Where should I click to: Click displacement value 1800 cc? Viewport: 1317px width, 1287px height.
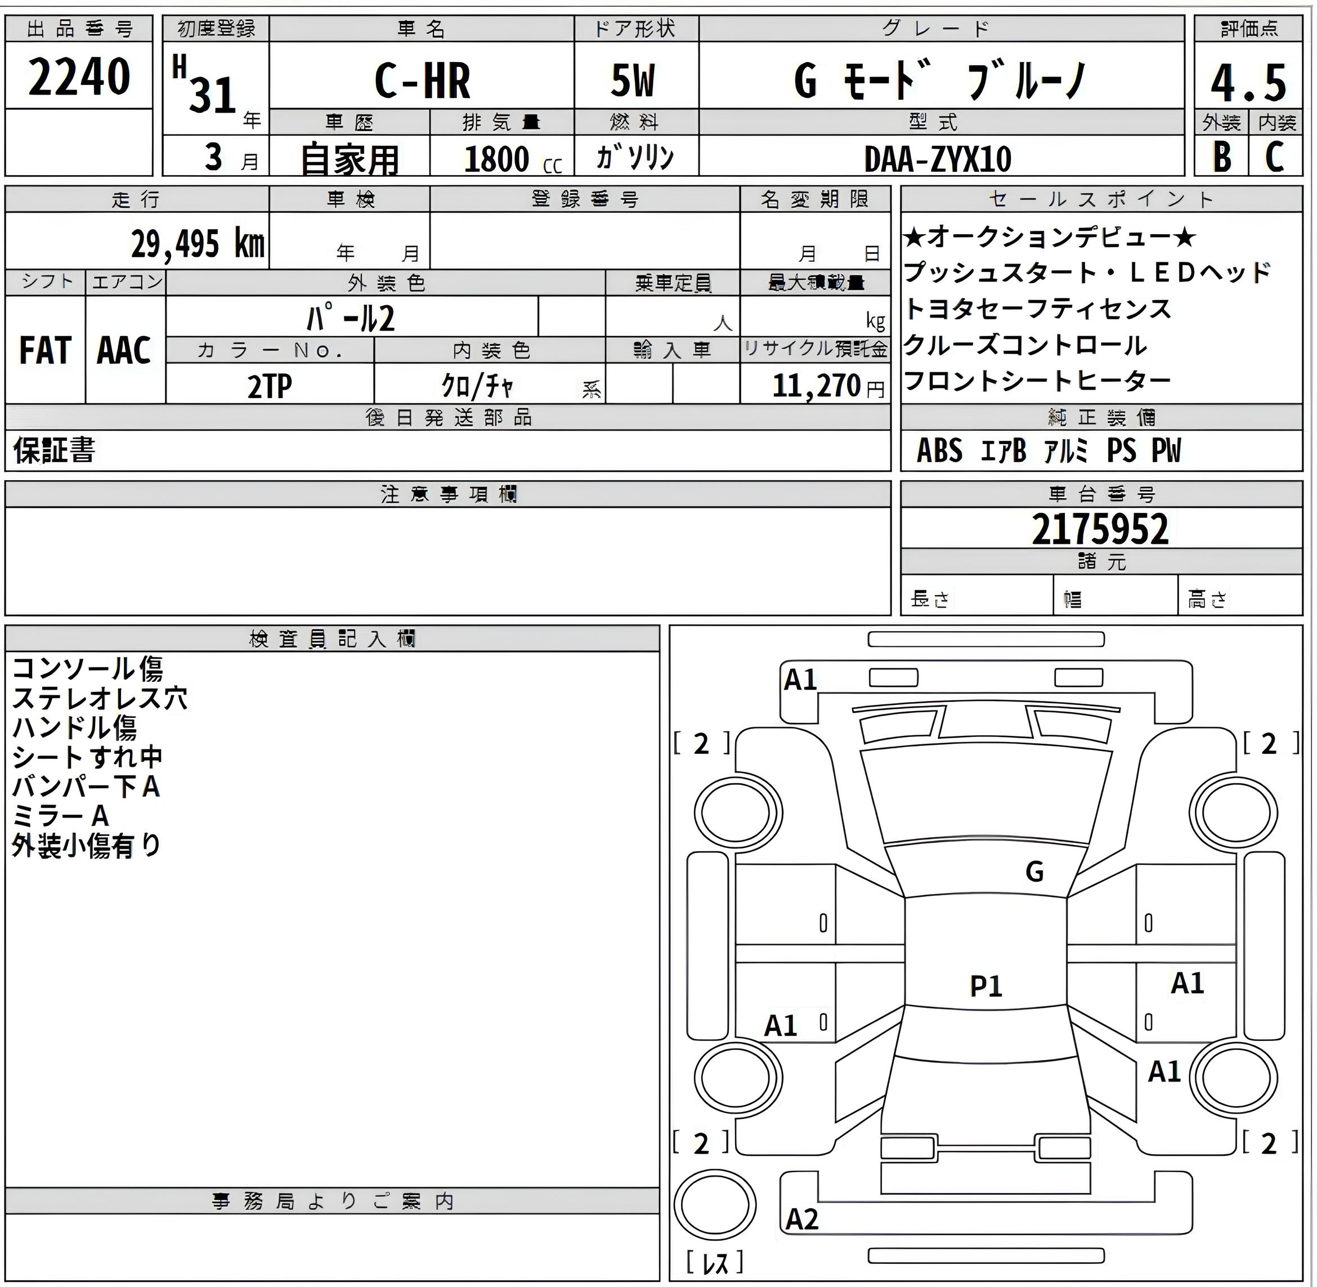click(513, 159)
